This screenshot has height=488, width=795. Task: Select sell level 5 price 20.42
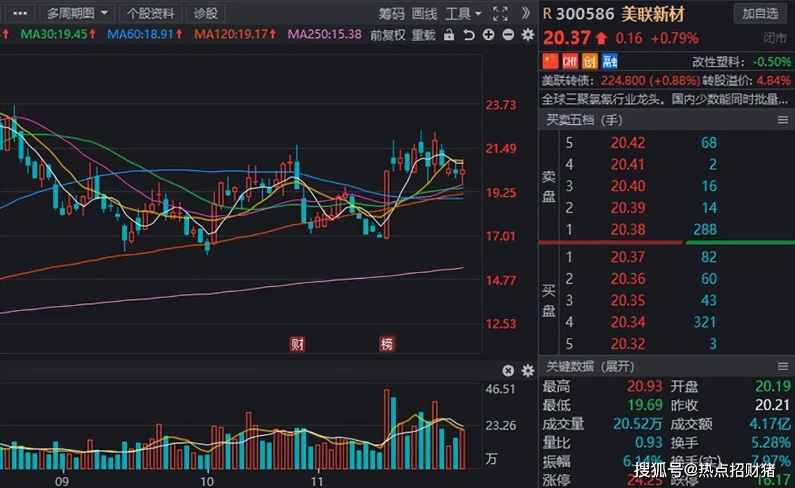coord(628,143)
